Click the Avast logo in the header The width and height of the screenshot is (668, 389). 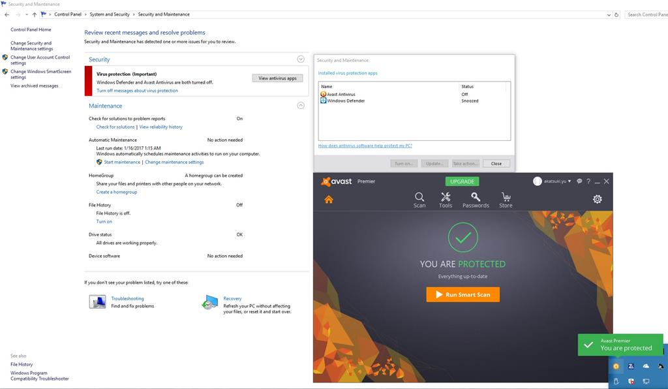click(x=337, y=181)
